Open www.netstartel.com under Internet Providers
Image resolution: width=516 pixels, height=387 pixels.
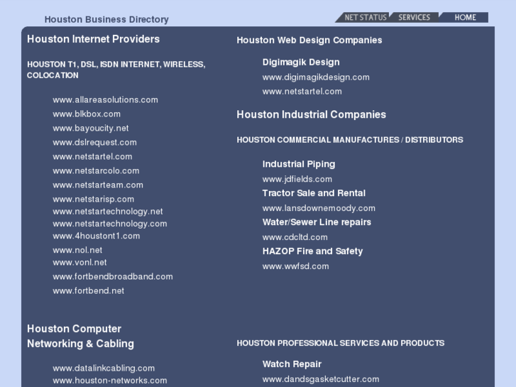coord(92,156)
